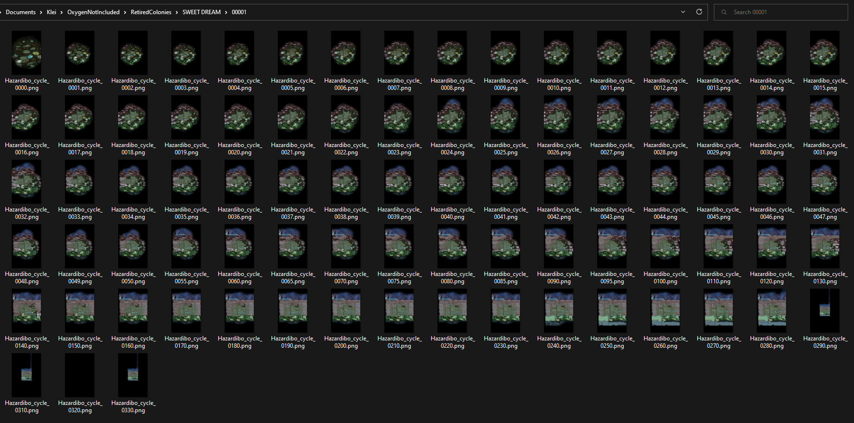The width and height of the screenshot is (854, 423).
Task: Go to Klei folder in breadcrumb
Action: pyautogui.click(x=51, y=12)
